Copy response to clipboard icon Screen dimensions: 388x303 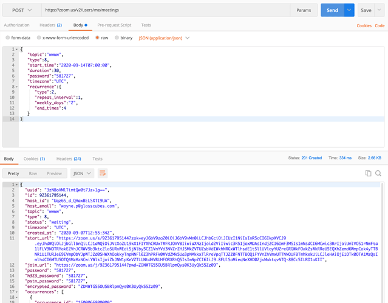coord(368,173)
